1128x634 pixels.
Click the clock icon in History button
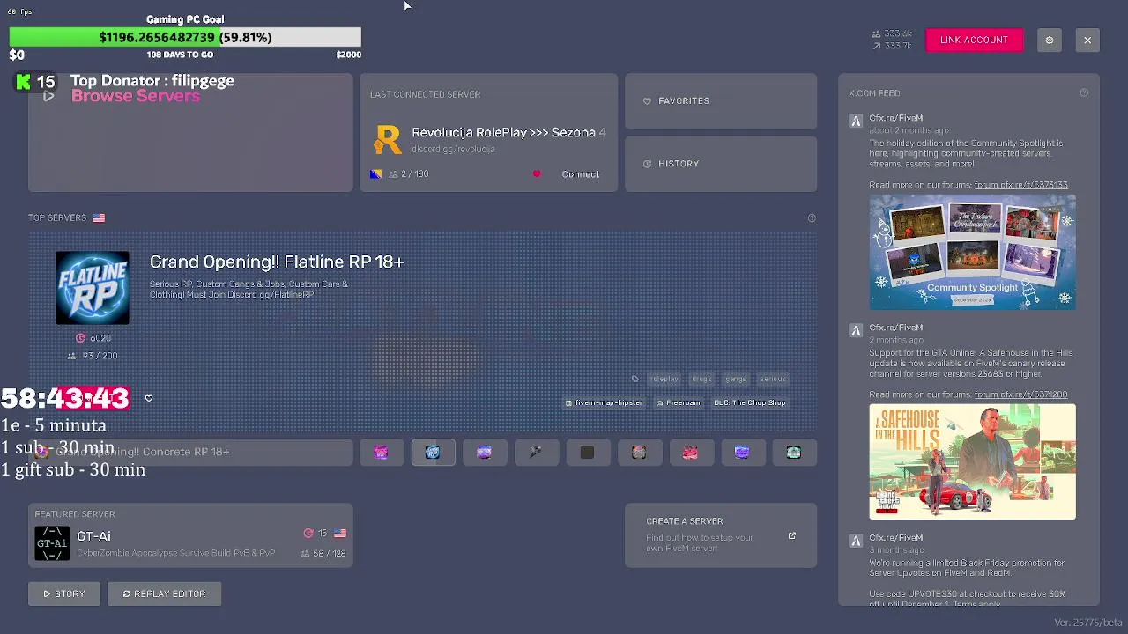[647, 164]
